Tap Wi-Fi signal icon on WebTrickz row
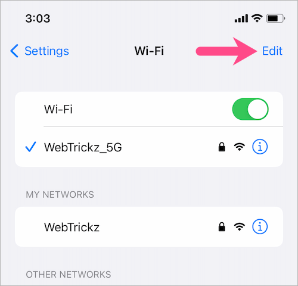 (x=240, y=226)
